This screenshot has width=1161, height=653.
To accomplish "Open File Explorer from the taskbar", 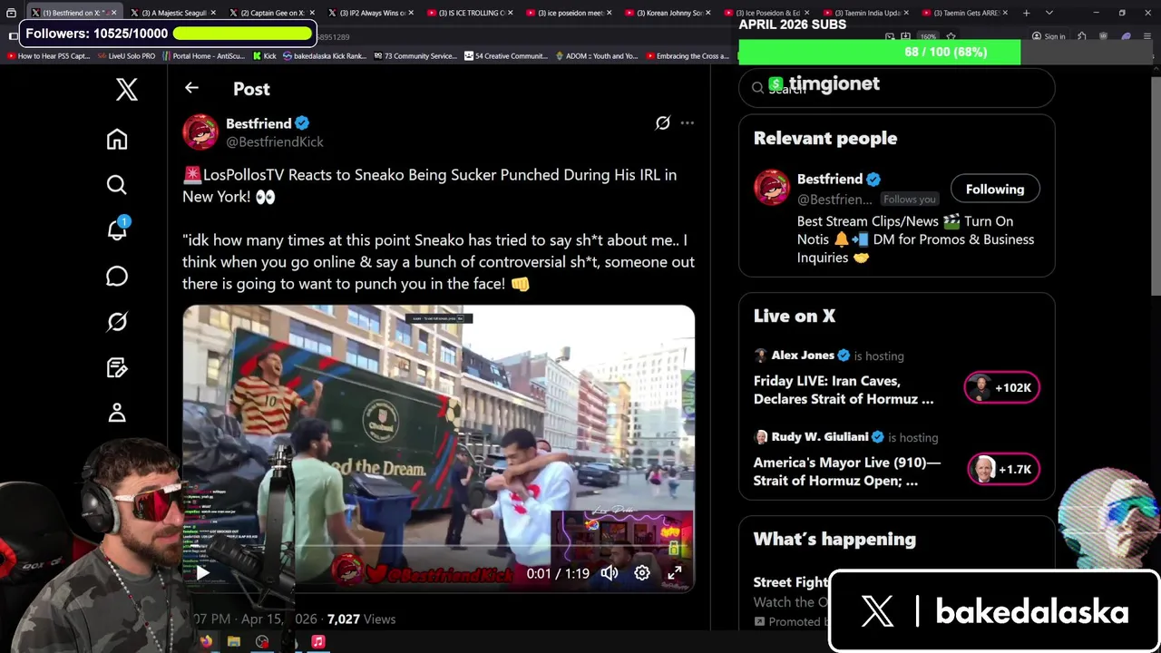I will pyautogui.click(x=234, y=642).
